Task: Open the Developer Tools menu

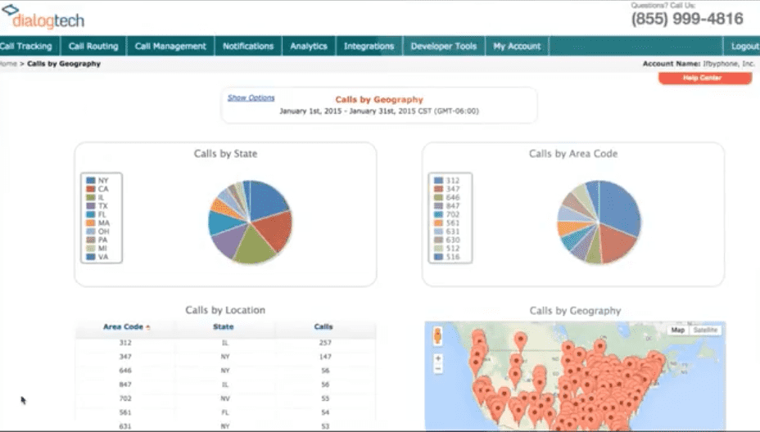Action: tap(443, 47)
